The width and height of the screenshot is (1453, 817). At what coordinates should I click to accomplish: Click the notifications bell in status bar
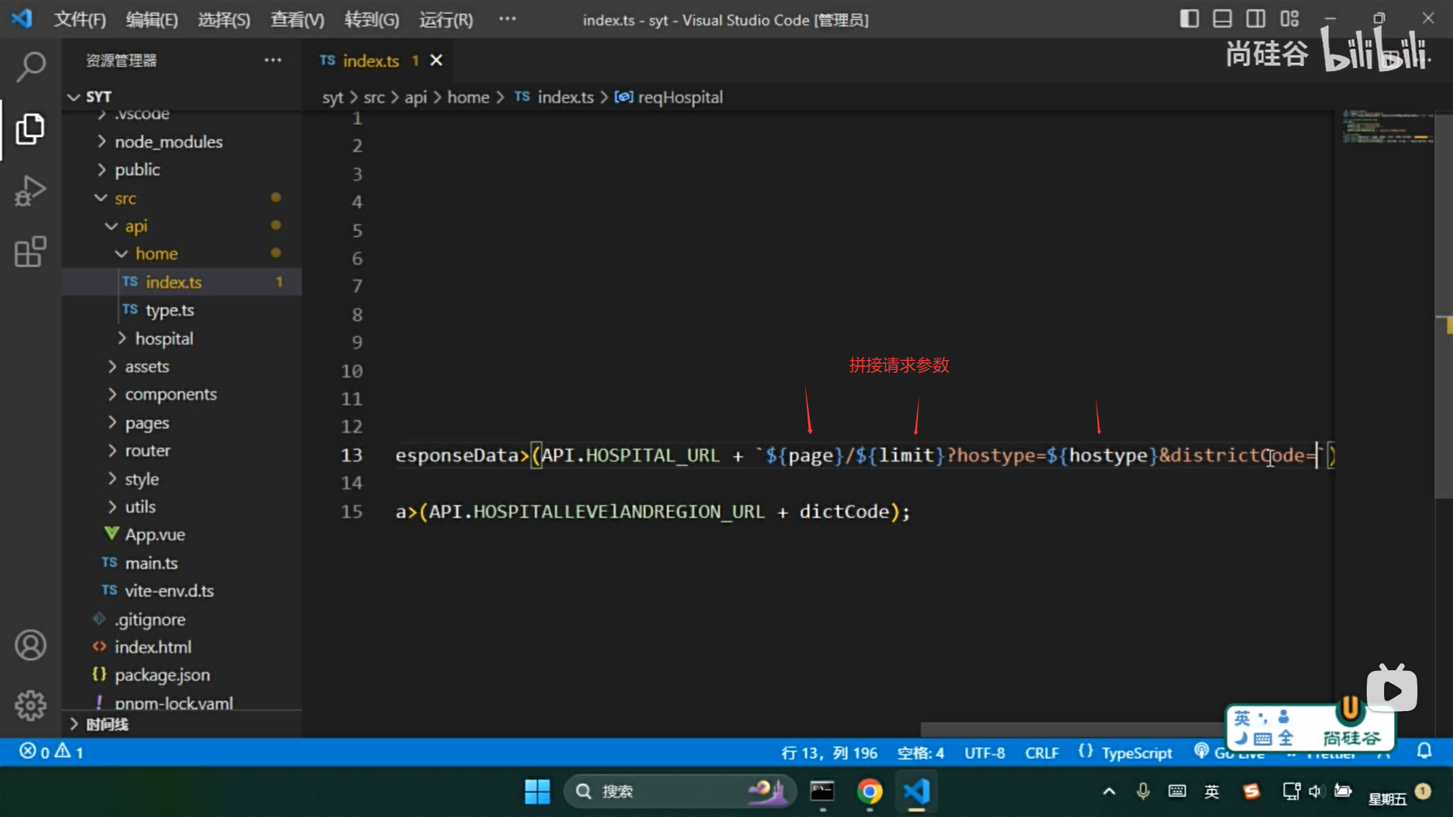click(1424, 751)
